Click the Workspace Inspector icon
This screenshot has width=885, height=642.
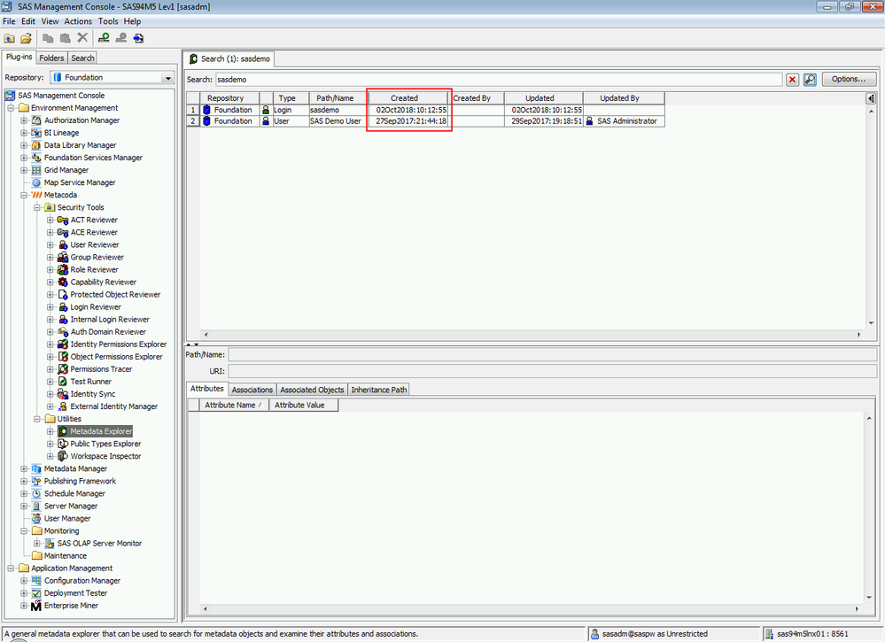pyautogui.click(x=63, y=456)
